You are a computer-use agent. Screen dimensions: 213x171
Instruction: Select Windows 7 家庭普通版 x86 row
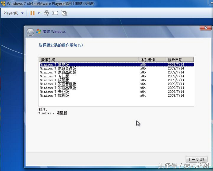click(x=117, y=68)
